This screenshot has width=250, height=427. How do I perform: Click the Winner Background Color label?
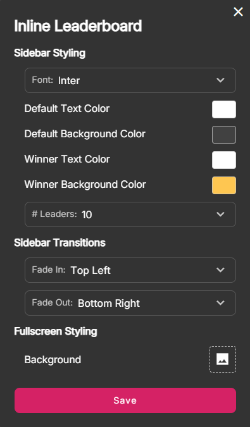click(85, 184)
